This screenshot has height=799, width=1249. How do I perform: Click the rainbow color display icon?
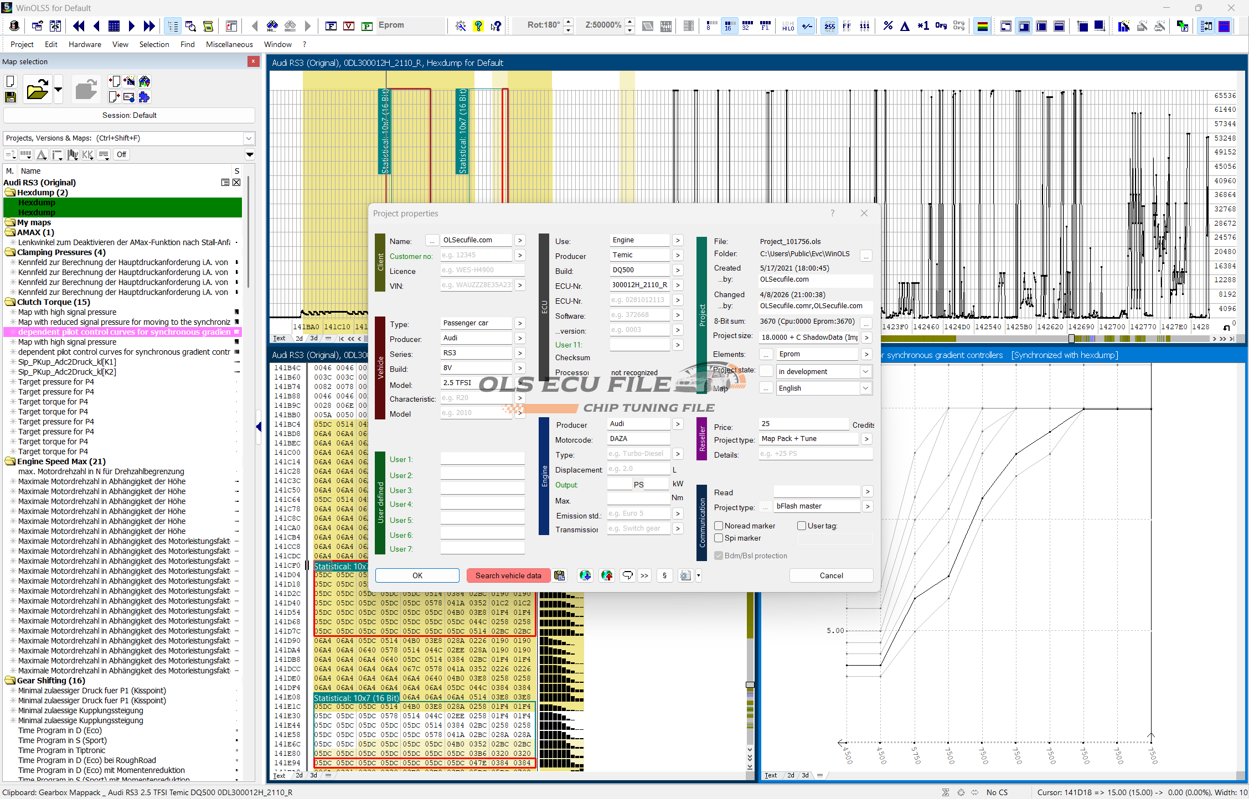pyautogui.click(x=982, y=26)
